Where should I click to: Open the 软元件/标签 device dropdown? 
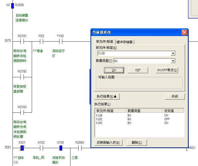173,54
